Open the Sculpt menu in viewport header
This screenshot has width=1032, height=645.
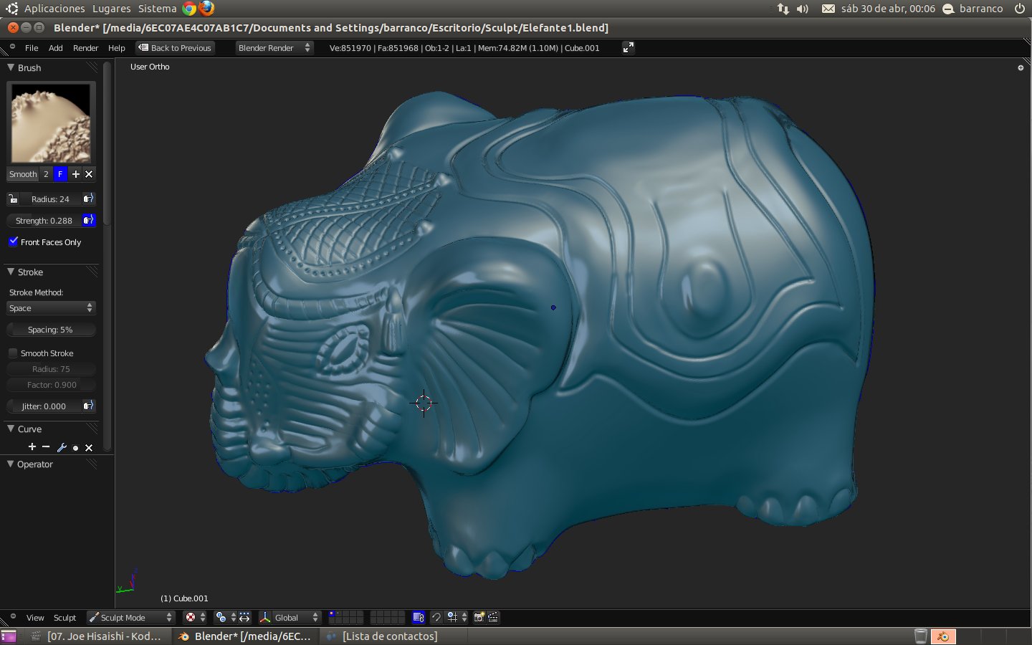click(64, 618)
